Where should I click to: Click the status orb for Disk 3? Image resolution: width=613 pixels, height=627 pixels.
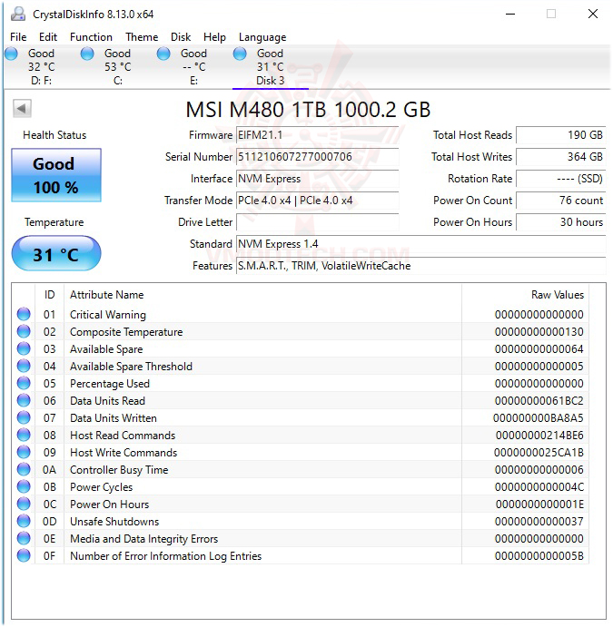coord(240,54)
